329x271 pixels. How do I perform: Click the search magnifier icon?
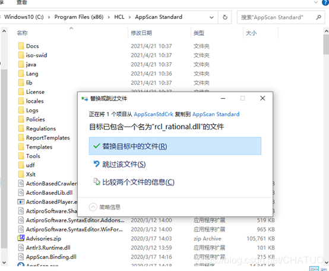319,17
